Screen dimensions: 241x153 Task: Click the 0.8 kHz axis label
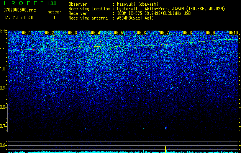(x=3, y=107)
